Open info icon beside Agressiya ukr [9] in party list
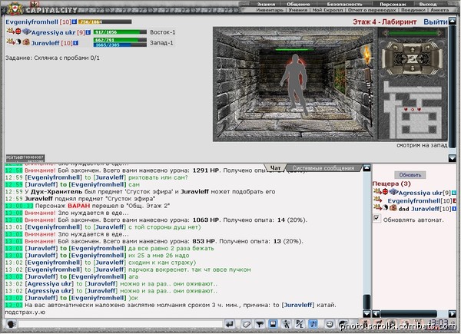 click(x=88, y=32)
